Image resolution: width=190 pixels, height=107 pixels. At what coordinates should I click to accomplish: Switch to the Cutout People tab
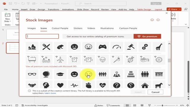pos(60,28)
